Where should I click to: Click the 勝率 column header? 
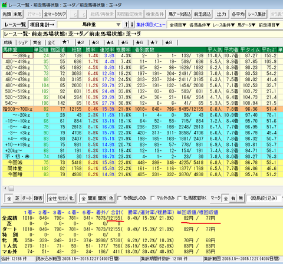point(91,49)
